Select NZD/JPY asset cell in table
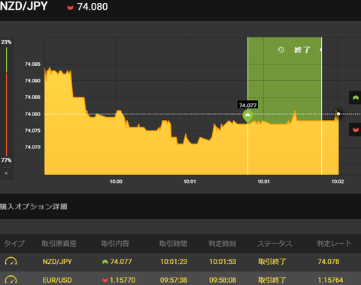Image resolution: width=361 pixels, height=285 pixels. point(57,262)
